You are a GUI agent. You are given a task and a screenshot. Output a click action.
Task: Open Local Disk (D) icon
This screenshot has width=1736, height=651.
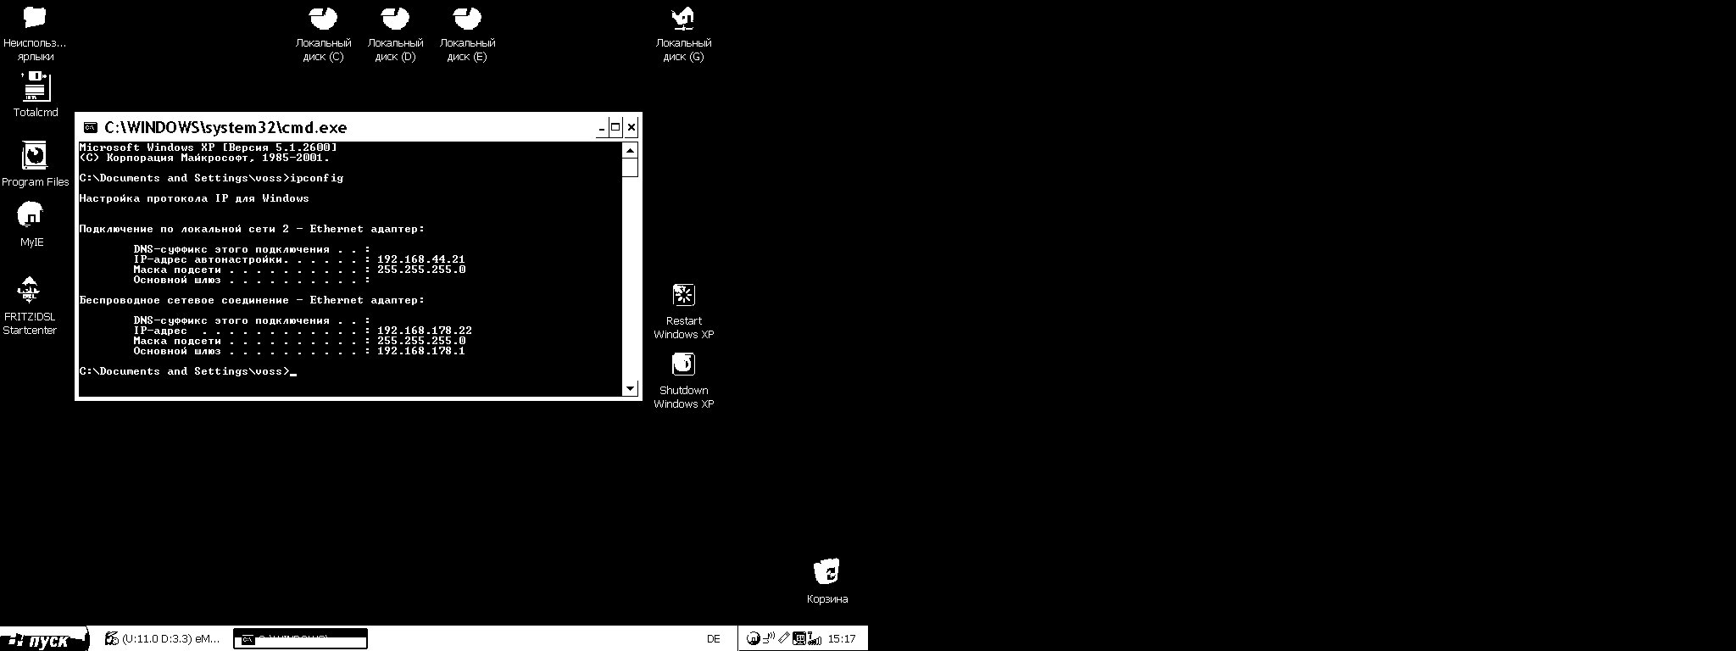(395, 19)
